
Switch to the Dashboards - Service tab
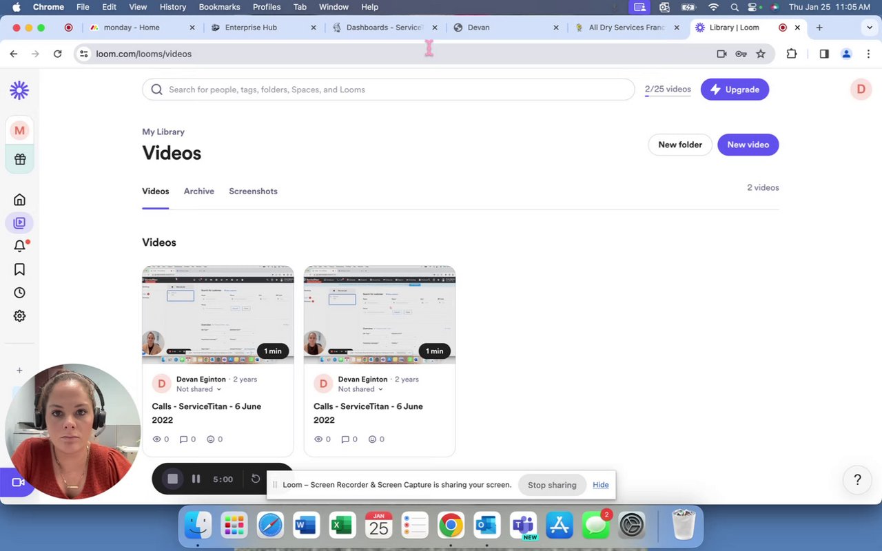tap(384, 28)
